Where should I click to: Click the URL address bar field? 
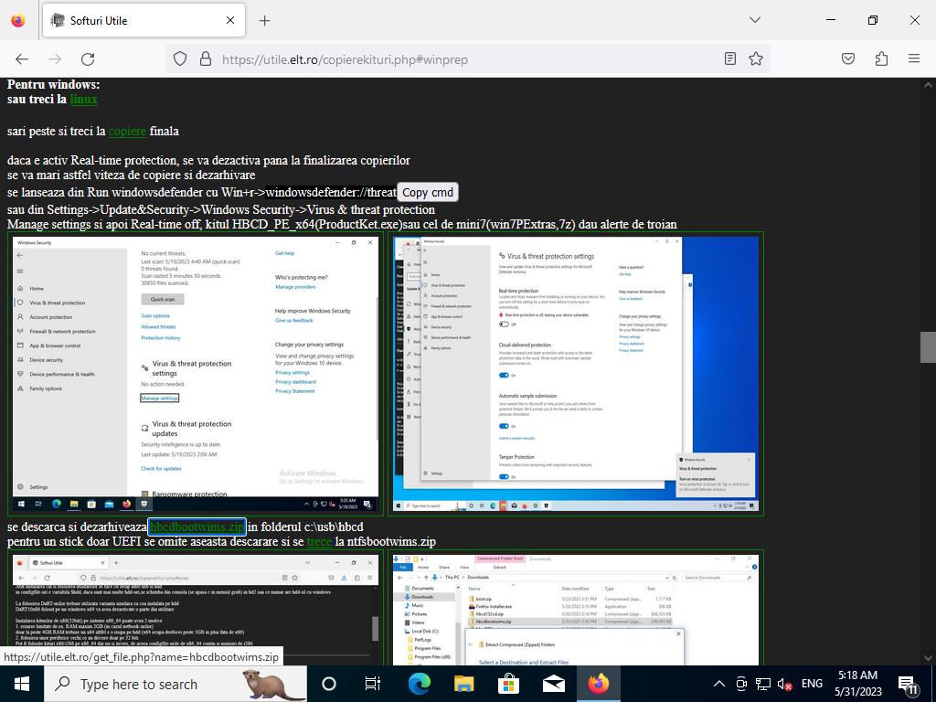click(x=457, y=58)
